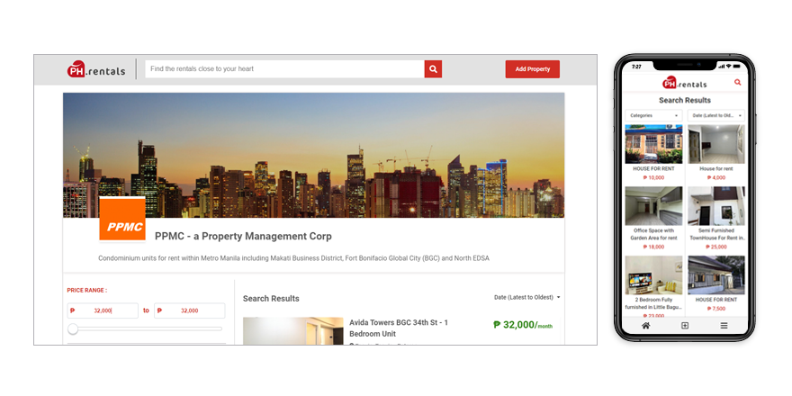Click the price range slider handle

[x=73, y=329]
